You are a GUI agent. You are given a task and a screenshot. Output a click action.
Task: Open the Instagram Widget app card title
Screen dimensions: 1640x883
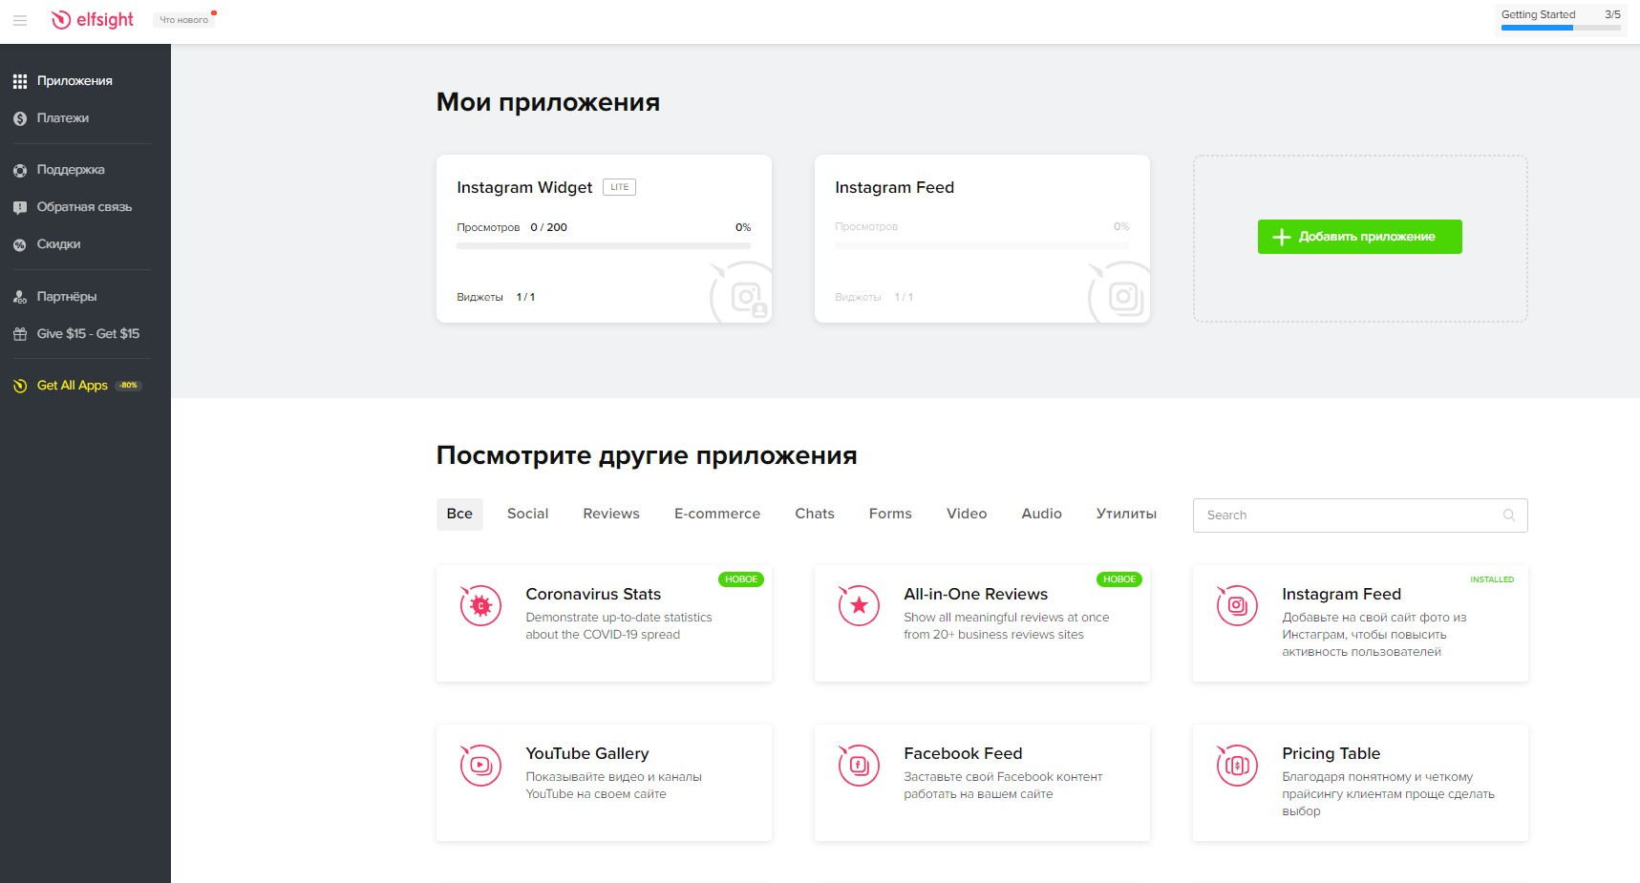[524, 187]
